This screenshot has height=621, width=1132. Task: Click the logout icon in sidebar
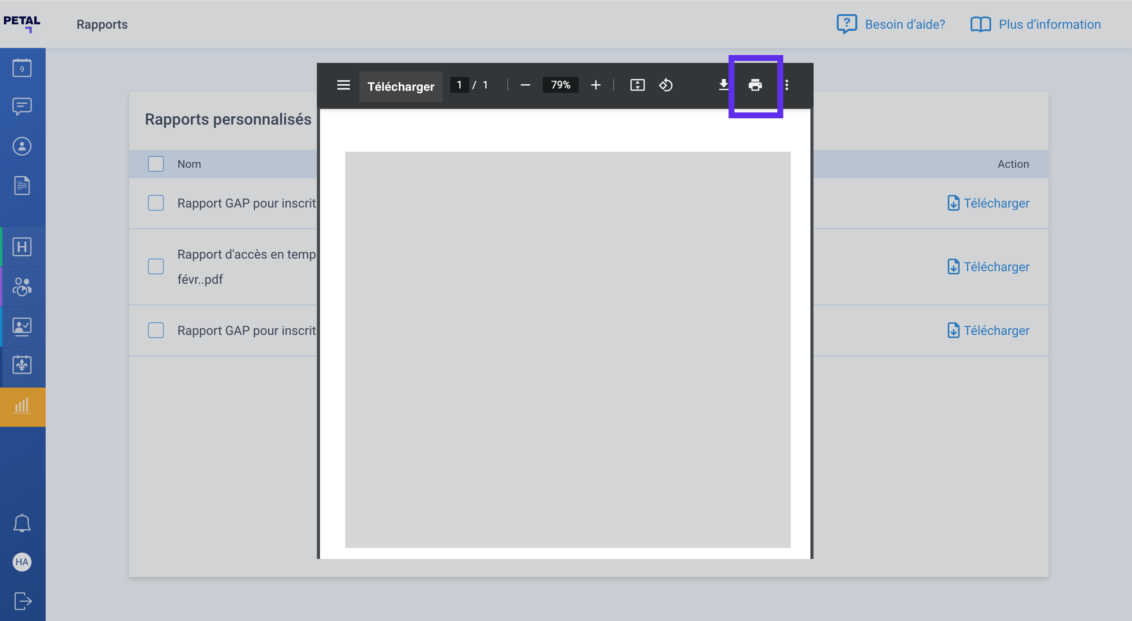[23, 601]
